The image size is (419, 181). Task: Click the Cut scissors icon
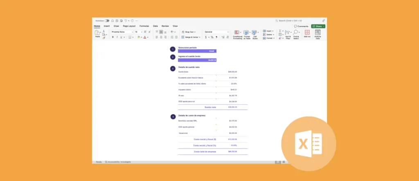(x=104, y=31)
